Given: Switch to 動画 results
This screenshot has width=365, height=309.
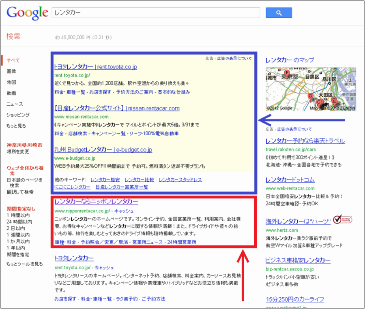Looking at the screenshot, I should (11, 93).
